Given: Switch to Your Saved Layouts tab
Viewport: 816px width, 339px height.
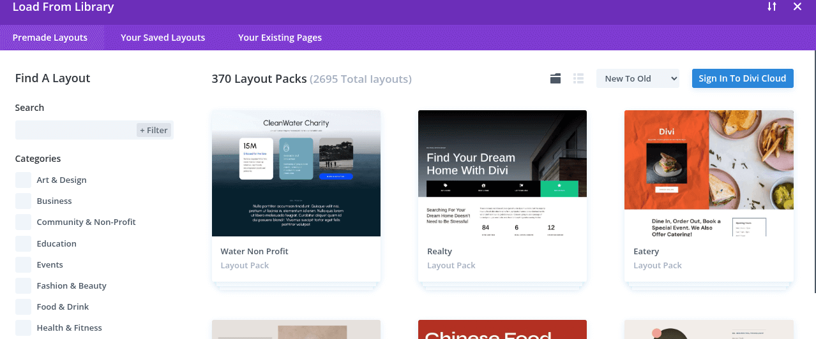Looking at the screenshot, I should point(163,38).
